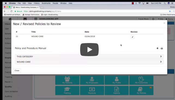Select Care Validation in sidebar

(x=11, y=91)
